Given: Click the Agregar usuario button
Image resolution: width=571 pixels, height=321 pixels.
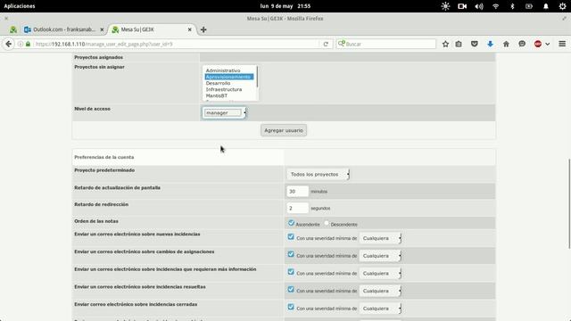Looking at the screenshot, I should (284, 130).
